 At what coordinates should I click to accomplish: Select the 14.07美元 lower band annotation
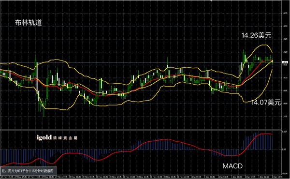point(266,103)
